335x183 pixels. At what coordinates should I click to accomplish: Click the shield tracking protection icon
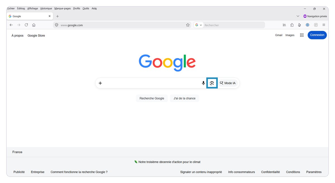[x=56, y=25]
